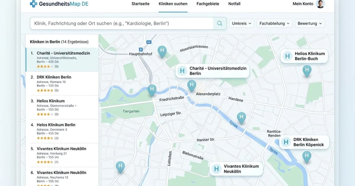Click the H icon in Helios Berlin-Buch card
Viewport: 355px width, 186px height.
[x=287, y=56]
